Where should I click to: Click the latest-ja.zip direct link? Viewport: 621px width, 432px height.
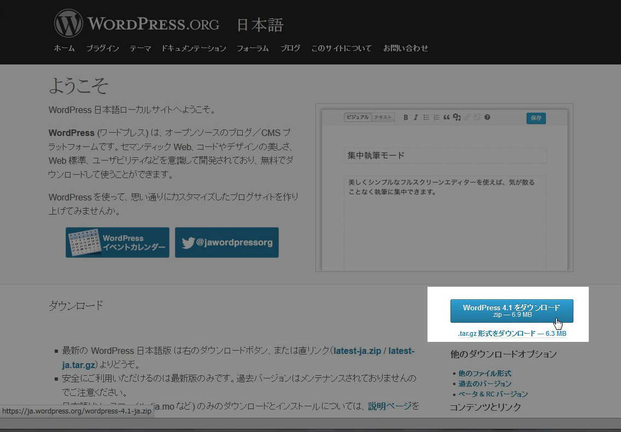[x=357, y=351]
